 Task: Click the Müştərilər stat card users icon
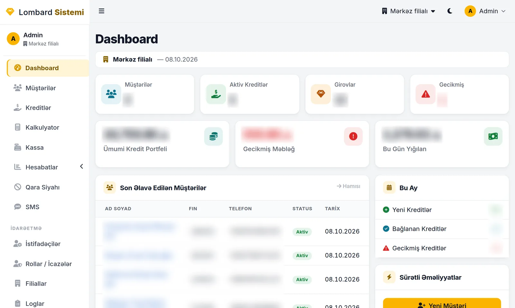(x=111, y=94)
